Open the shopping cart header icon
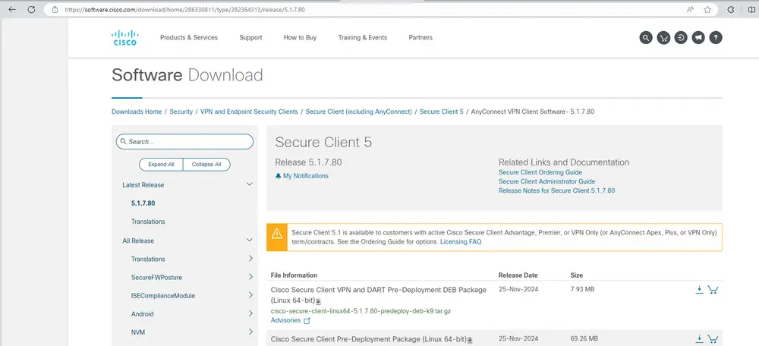Viewport: 759px width, 346px height. click(x=663, y=37)
